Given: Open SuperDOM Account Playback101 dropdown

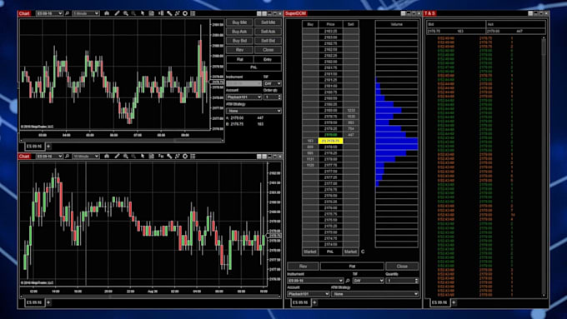Looking at the screenshot, I should coord(308,294).
